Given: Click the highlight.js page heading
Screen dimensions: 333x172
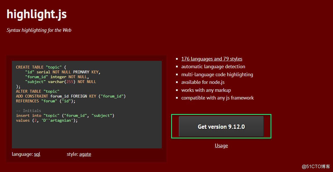Looking at the screenshot, I should 37,14.
